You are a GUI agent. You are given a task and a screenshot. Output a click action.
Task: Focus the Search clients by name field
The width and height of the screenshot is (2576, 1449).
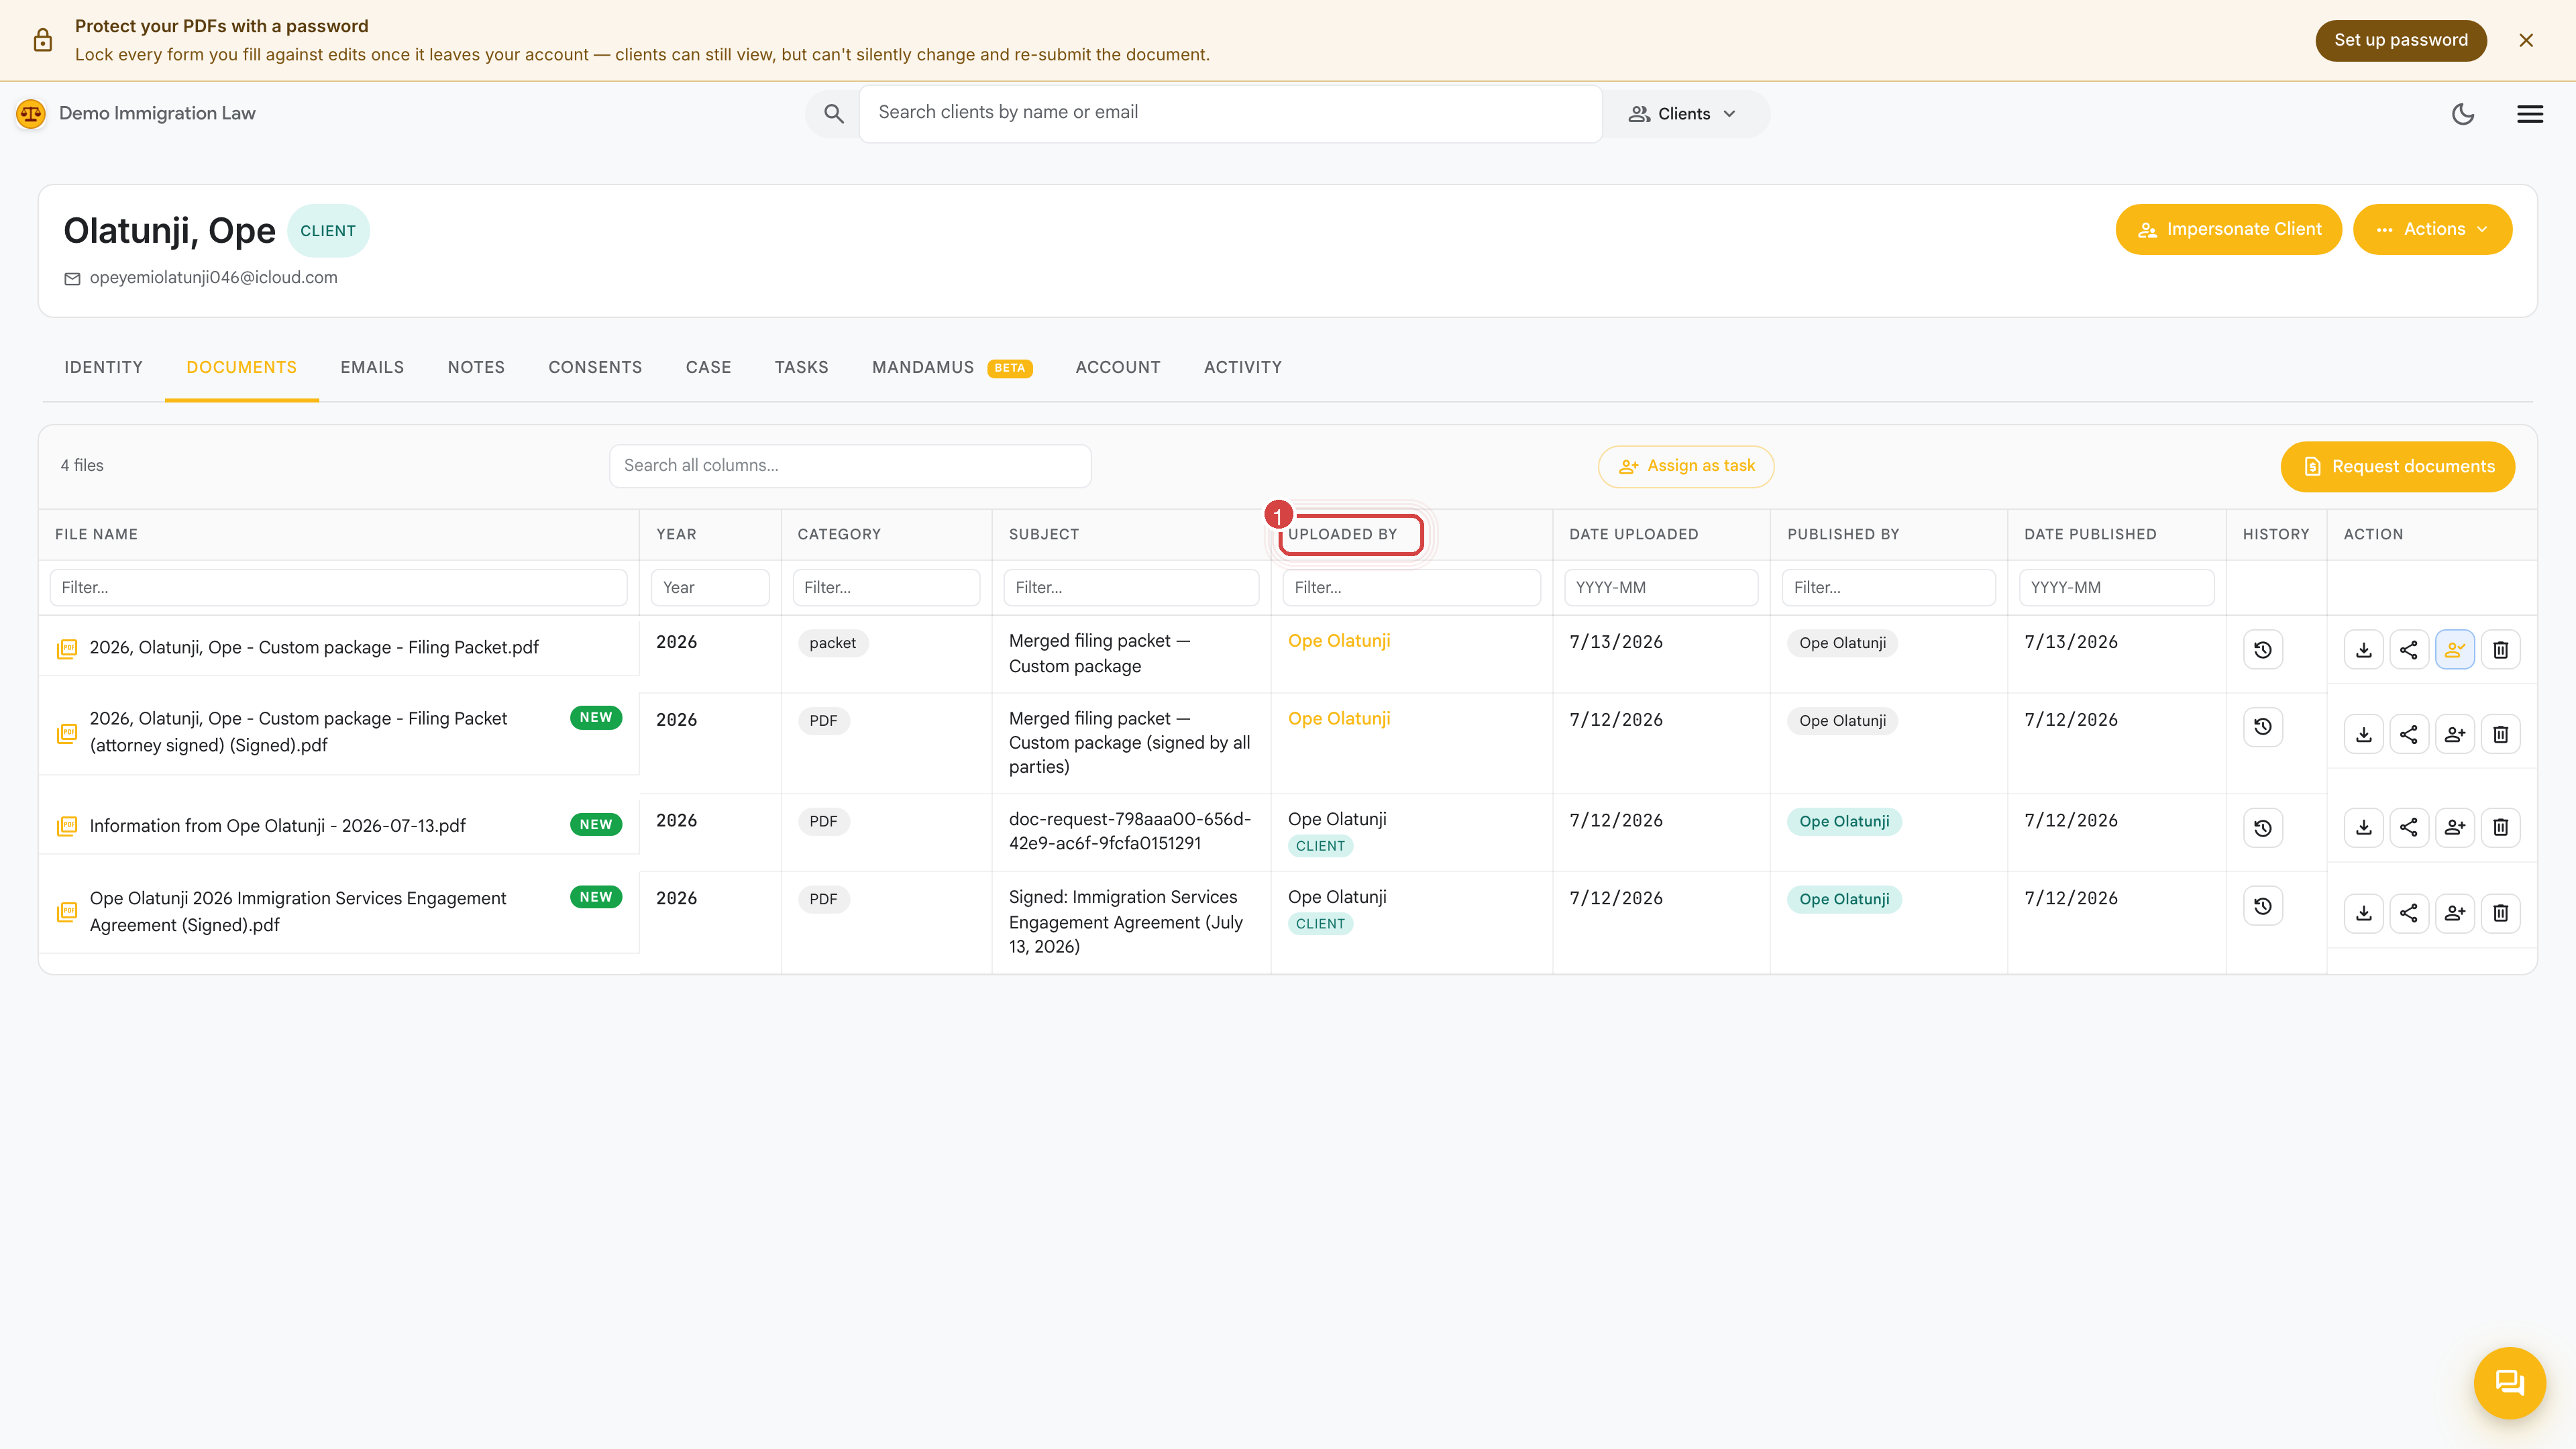pos(1230,113)
